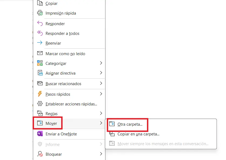Click the Enviar a OneNote icon
The image size is (226, 160).
coord(40,134)
